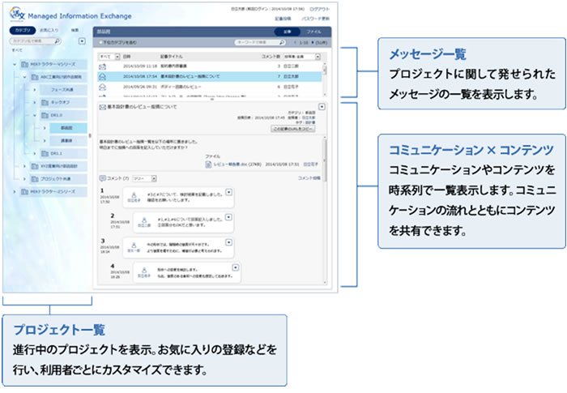Viewport: 567px width, 393px height.
Task: Click the folder icon for DR1.0 in the tree
Action: pos(46,116)
